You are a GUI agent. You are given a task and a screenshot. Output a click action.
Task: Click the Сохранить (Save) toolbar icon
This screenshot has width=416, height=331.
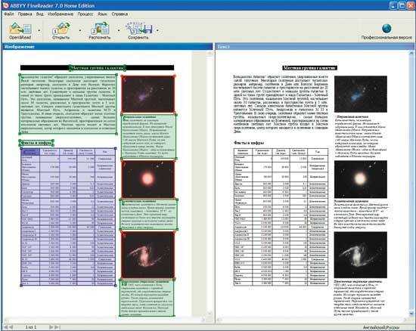[x=138, y=29]
